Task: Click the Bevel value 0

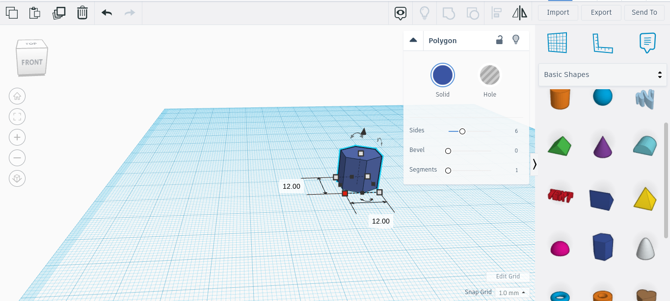Action: [x=516, y=150]
